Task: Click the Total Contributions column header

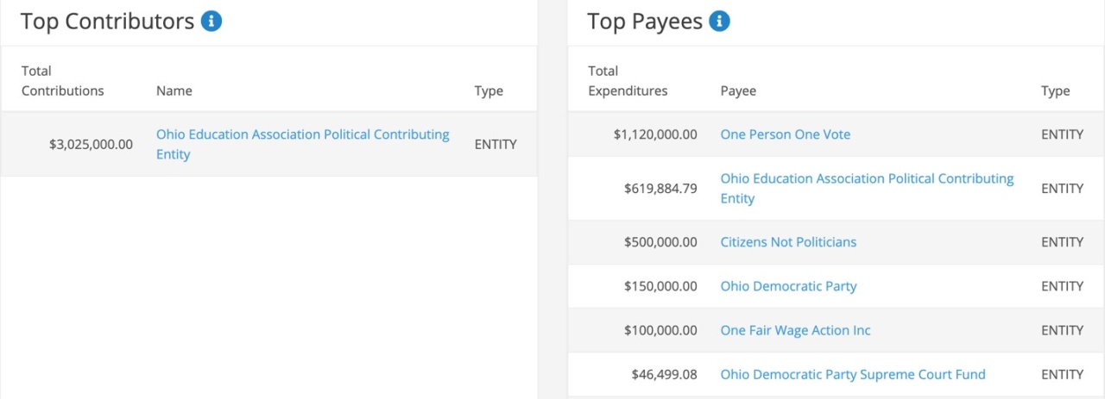Action: coord(63,81)
